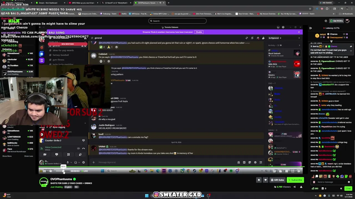Screen dimensions: 355x199
Task: Open the All Bookmarks folder
Action: [x=346, y=14]
